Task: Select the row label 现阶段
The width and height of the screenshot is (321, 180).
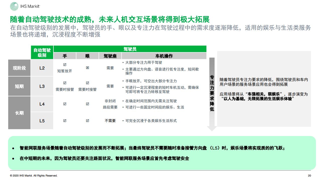Action: point(19,68)
